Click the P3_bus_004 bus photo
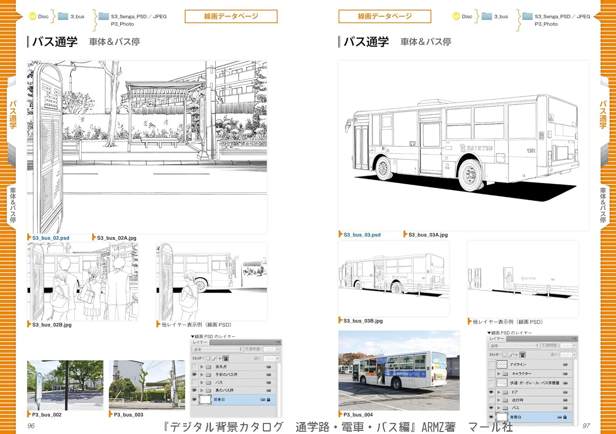The image size is (616, 434). (x=399, y=370)
